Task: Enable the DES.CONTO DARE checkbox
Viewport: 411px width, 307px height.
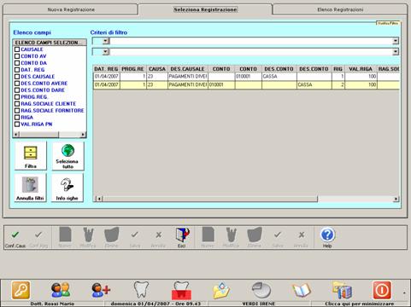Action: [17, 90]
